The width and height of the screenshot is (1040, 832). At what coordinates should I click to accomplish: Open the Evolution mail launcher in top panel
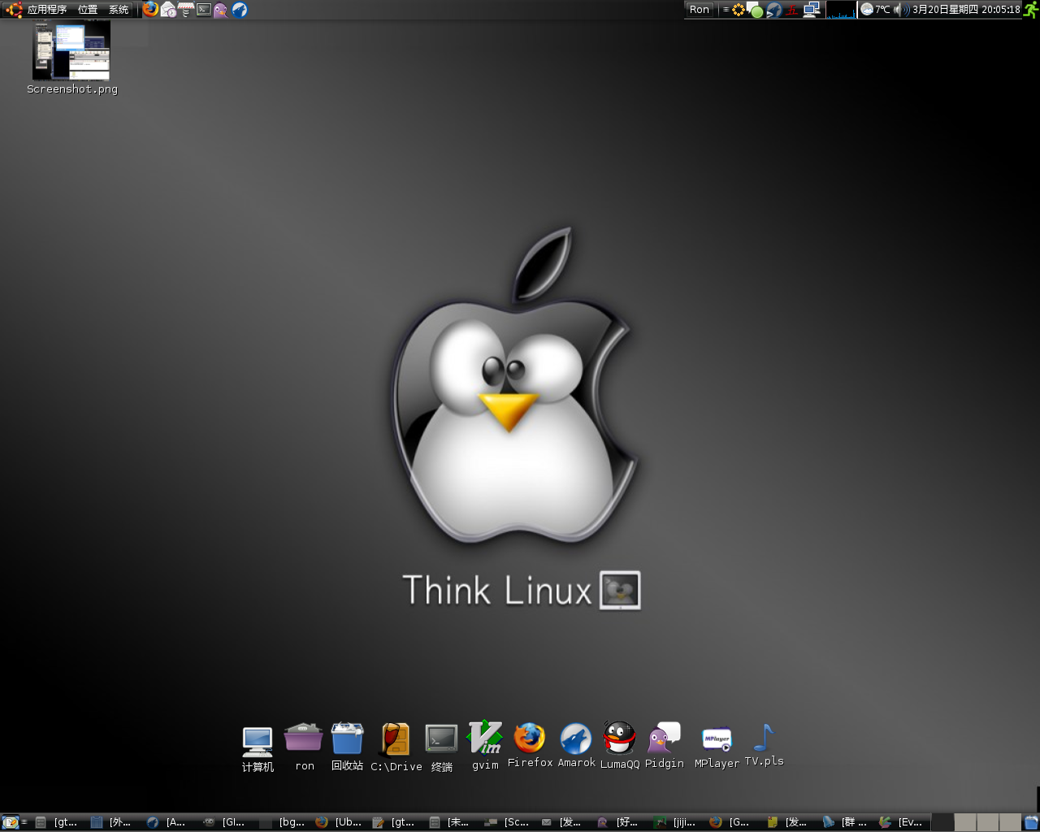click(168, 10)
